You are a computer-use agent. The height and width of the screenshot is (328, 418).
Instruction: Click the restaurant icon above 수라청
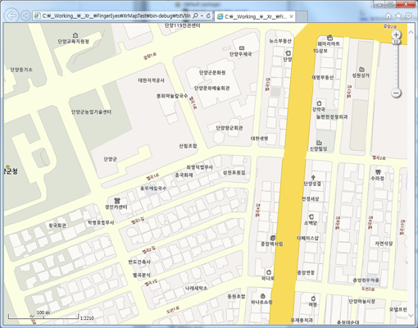click(x=378, y=172)
